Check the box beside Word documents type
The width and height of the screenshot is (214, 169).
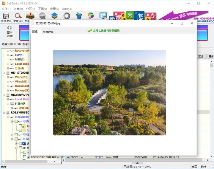tap(21, 143)
